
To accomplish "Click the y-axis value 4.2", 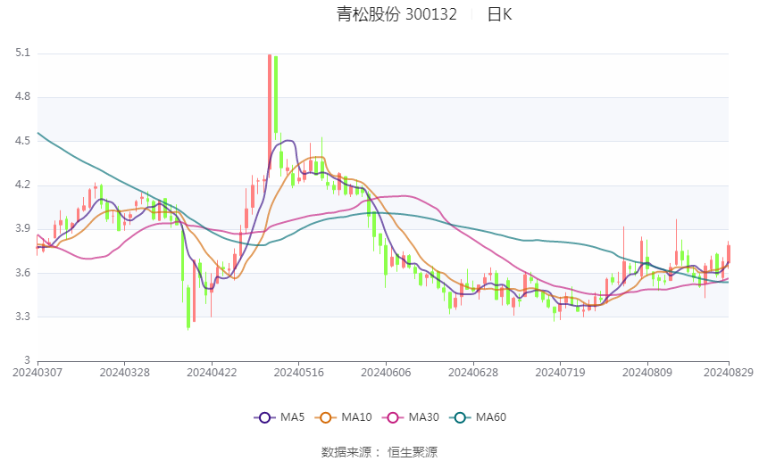I will pyautogui.click(x=22, y=185).
